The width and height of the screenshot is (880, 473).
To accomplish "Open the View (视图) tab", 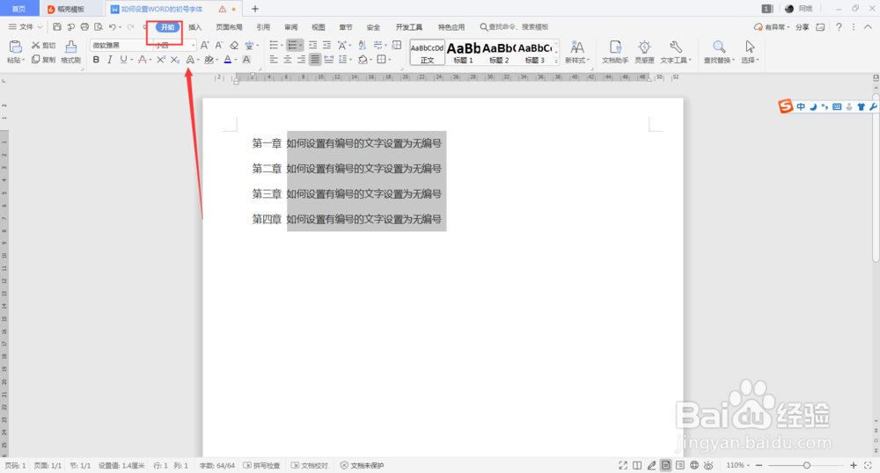I will point(319,27).
